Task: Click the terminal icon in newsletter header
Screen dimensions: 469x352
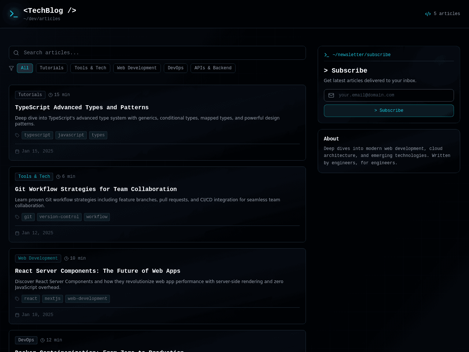Action: tap(326, 55)
